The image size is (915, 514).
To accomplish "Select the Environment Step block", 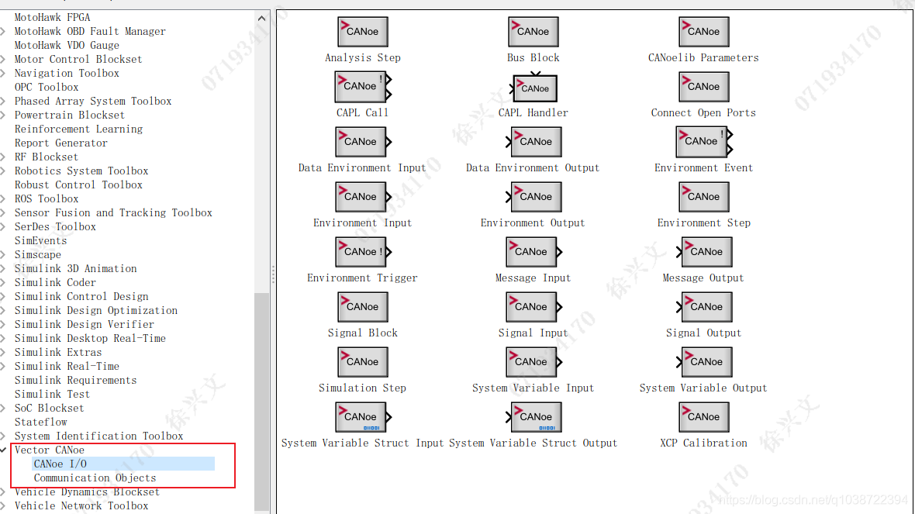I will pos(703,197).
